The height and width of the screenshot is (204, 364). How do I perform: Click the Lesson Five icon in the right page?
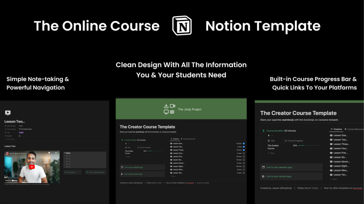click(x=331, y=153)
